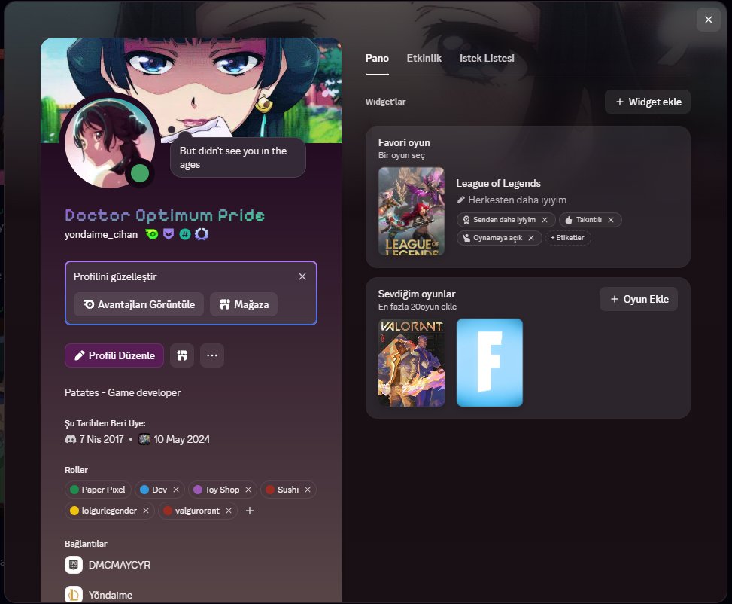
Task: Click the Nitro badge next to username
Action: (x=152, y=234)
